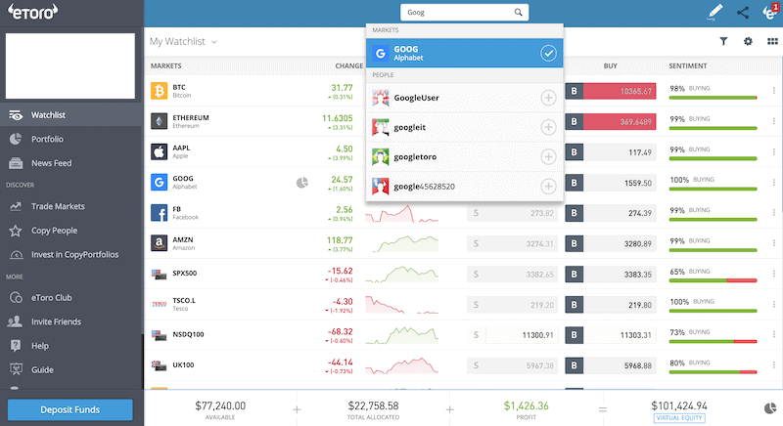This screenshot has height=426, width=783.
Task: Click the Facebook FB logo icon
Action: click(x=160, y=213)
